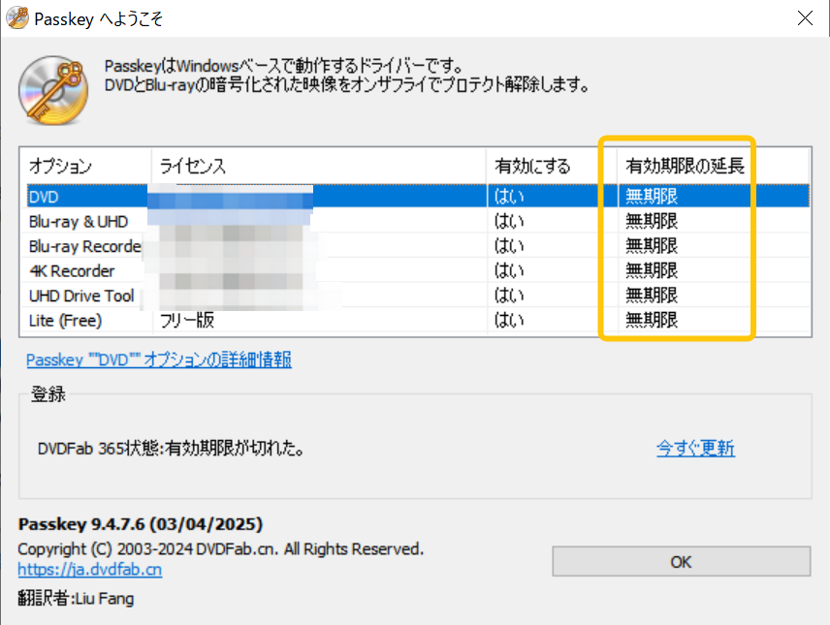The height and width of the screenshot is (625, 830).
Task: Click the Passkey 9.4.7.6 version text
Action: coord(141,524)
